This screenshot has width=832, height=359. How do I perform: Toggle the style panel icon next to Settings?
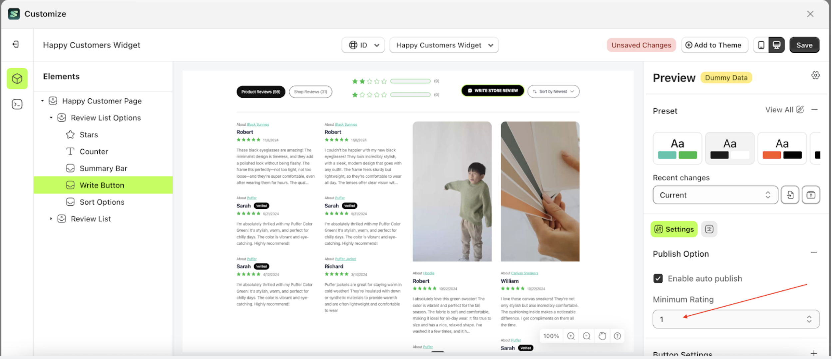tap(709, 229)
